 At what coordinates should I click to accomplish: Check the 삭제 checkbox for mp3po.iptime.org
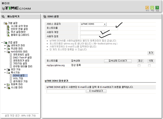[149, 66]
